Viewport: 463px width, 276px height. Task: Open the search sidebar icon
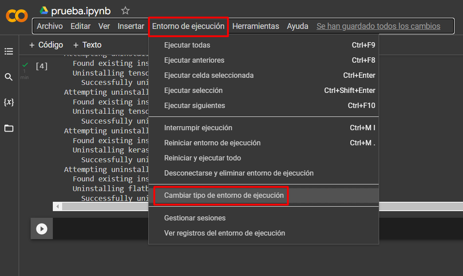pos(9,77)
